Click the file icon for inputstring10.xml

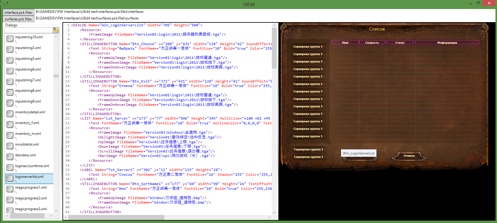[10, 39]
